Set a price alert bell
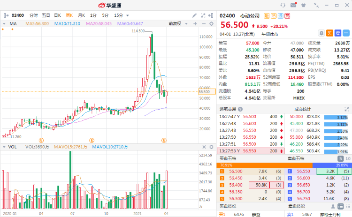 pos(321,33)
